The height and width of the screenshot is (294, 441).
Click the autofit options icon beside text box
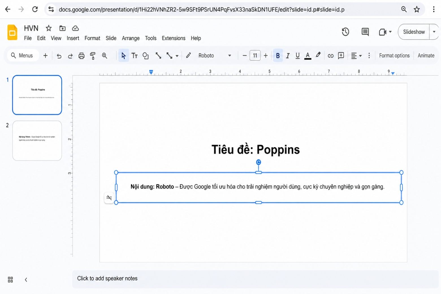pos(109,198)
